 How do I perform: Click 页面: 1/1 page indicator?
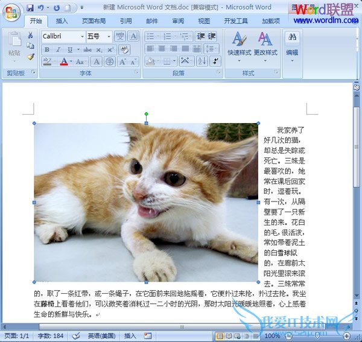tap(17, 336)
